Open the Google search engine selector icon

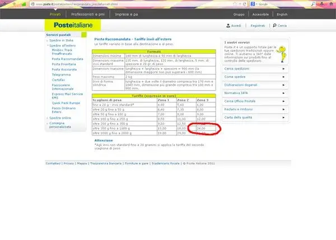pos(253,4)
